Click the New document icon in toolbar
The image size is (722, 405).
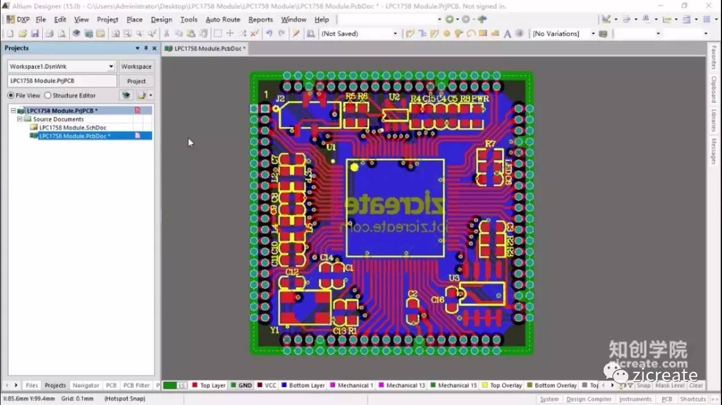[x=11, y=34]
